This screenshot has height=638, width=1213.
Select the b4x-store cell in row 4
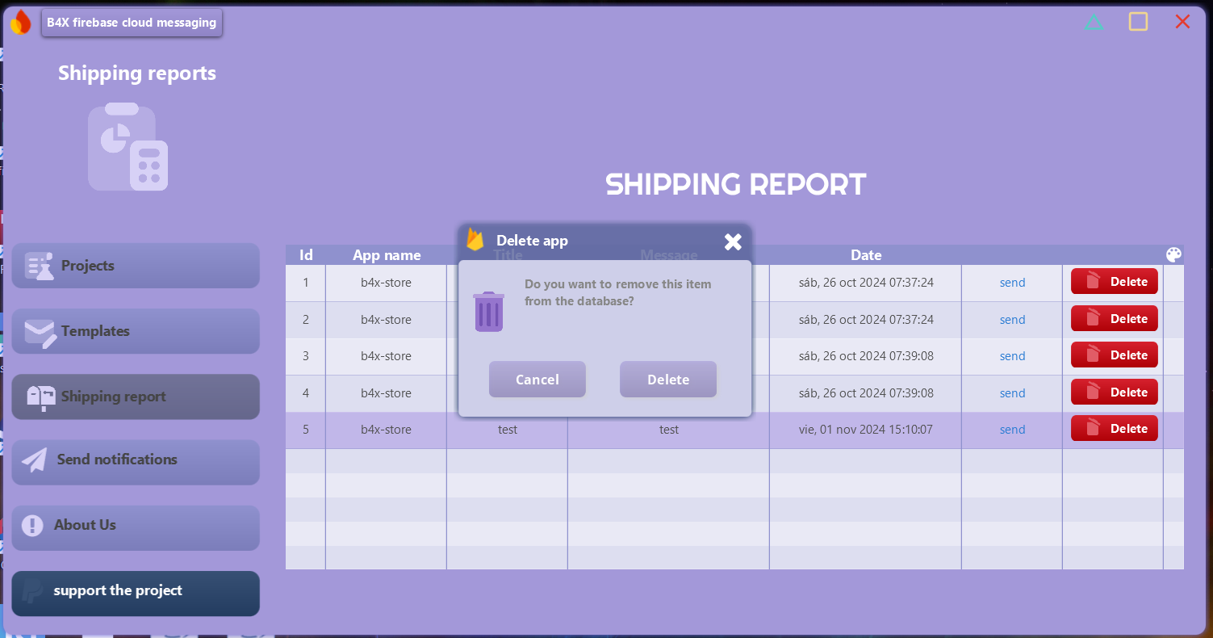(x=387, y=393)
